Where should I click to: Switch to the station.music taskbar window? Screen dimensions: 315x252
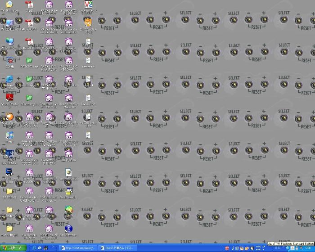click(x=78, y=248)
